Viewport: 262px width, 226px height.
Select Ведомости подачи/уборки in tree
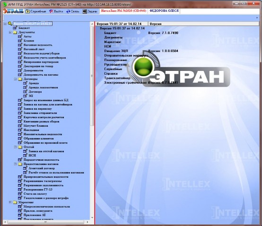click(42, 53)
